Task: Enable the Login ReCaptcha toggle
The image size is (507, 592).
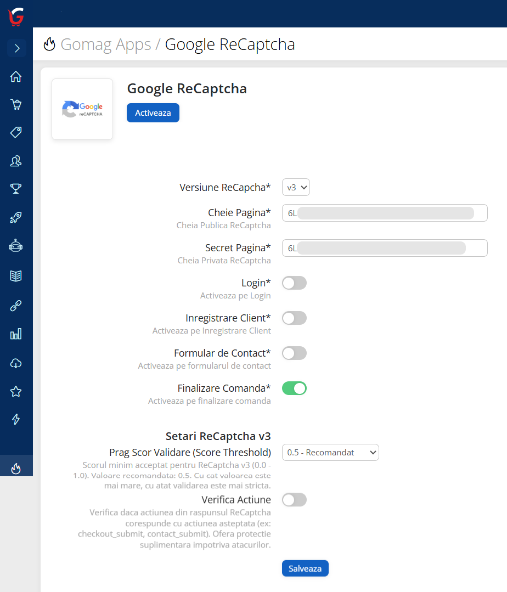Action: (x=294, y=283)
